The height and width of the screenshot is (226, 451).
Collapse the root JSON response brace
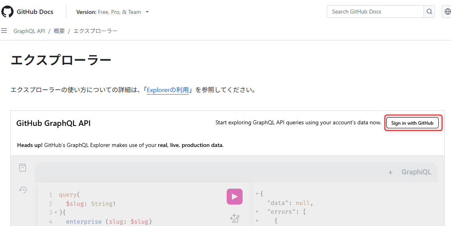[257, 194]
